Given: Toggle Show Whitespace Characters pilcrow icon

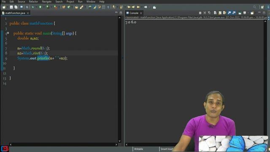Looking at the screenshot, I should click(x=108, y=7).
